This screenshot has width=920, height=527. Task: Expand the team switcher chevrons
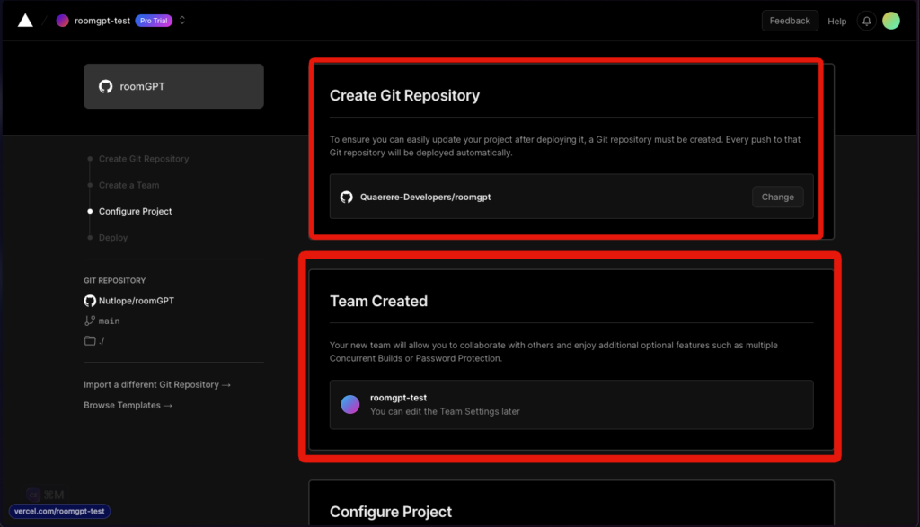(x=182, y=21)
